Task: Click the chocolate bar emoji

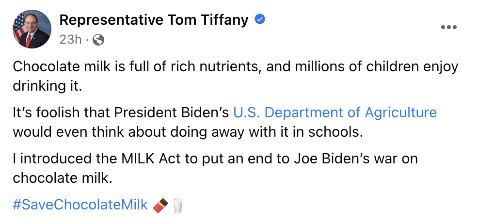Action: [161, 205]
